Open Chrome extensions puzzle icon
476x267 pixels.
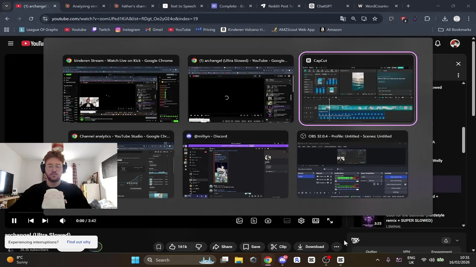[427, 19]
